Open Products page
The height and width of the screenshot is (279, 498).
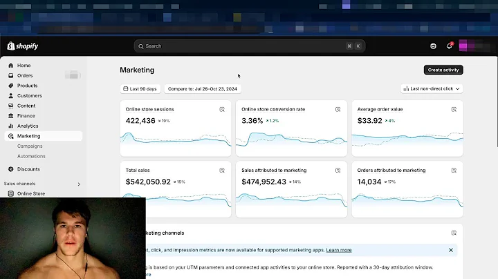pos(27,86)
